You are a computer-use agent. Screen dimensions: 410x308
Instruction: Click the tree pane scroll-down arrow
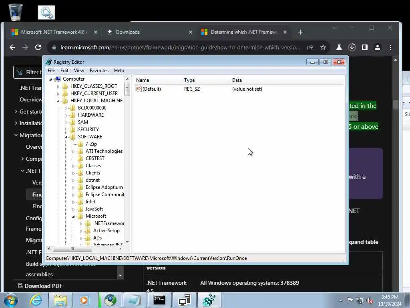tap(127, 242)
